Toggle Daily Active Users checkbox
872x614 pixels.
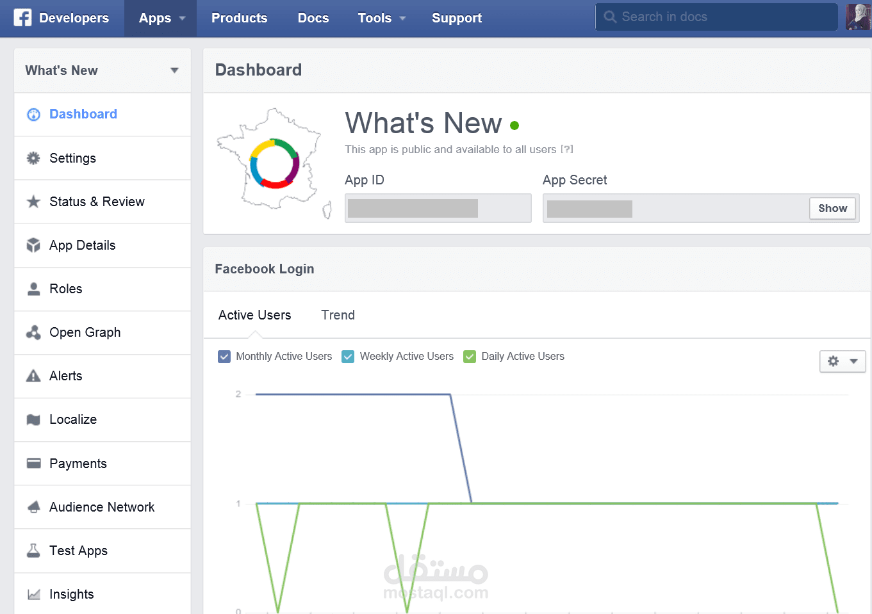470,357
